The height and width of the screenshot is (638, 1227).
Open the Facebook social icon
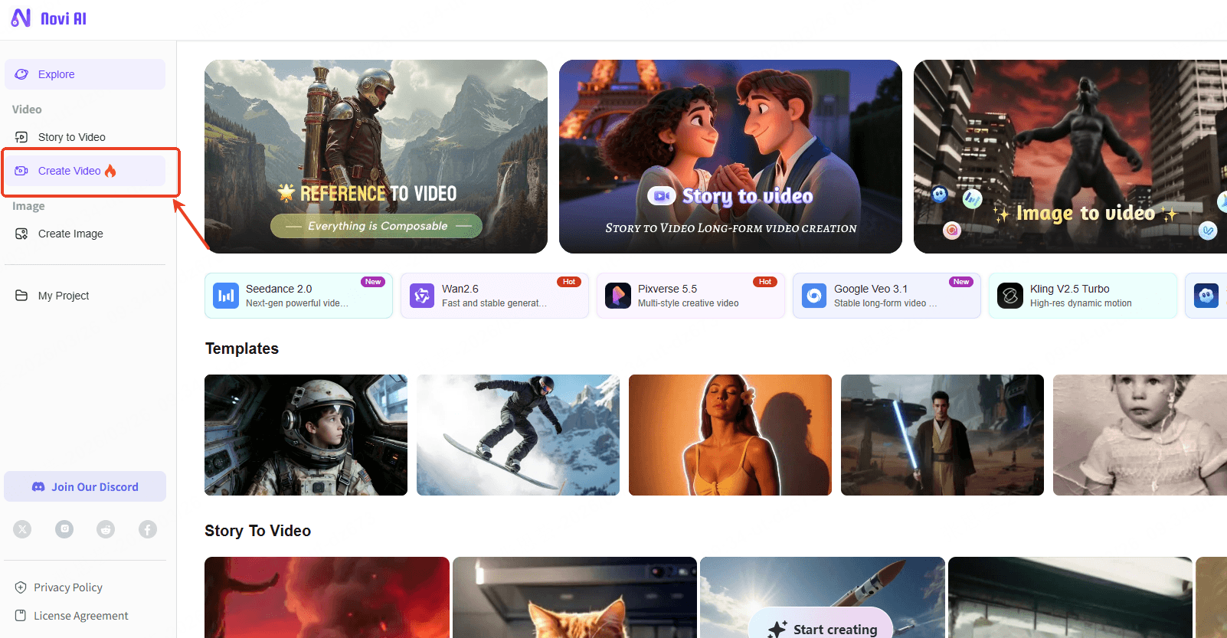tap(148, 529)
